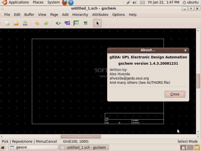Screen dimensions: 201x151
Task: Select the Add text tool icon
Action: [85, 23]
